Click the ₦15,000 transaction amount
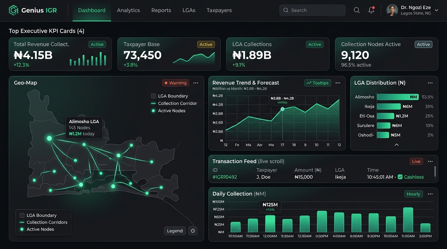 pyautogui.click(x=304, y=177)
